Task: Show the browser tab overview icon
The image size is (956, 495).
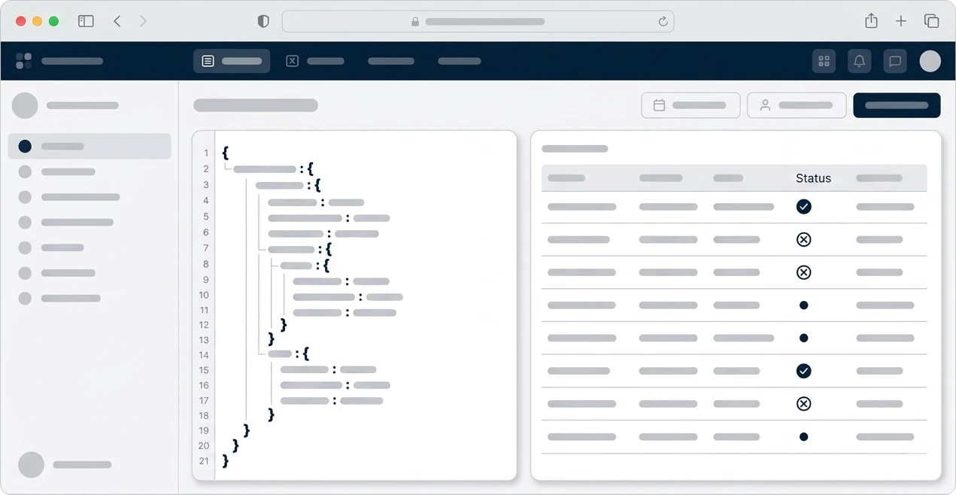Action: coord(931,21)
